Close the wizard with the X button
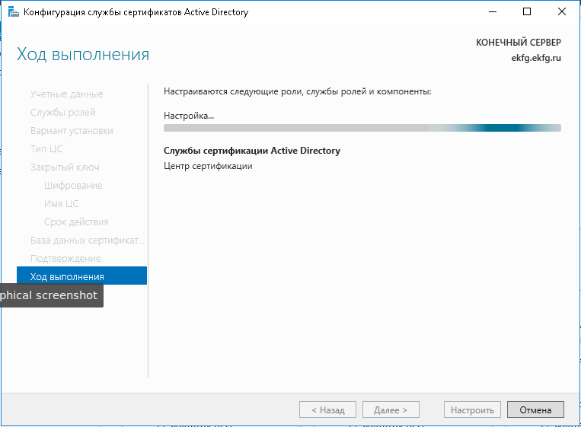This screenshot has height=427, width=581. pyautogui.click(x=562, y=12)
